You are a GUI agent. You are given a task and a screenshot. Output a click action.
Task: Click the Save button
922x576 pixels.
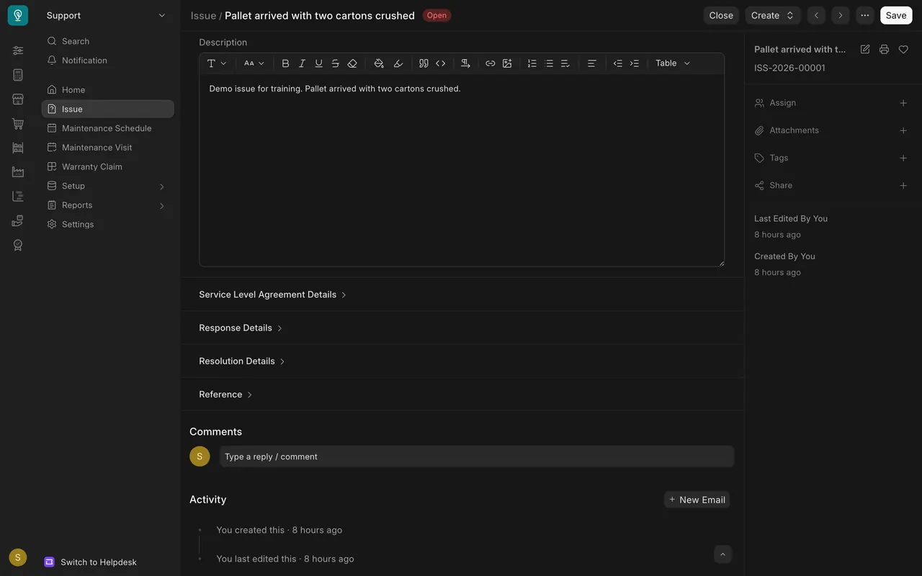(896, 15)
